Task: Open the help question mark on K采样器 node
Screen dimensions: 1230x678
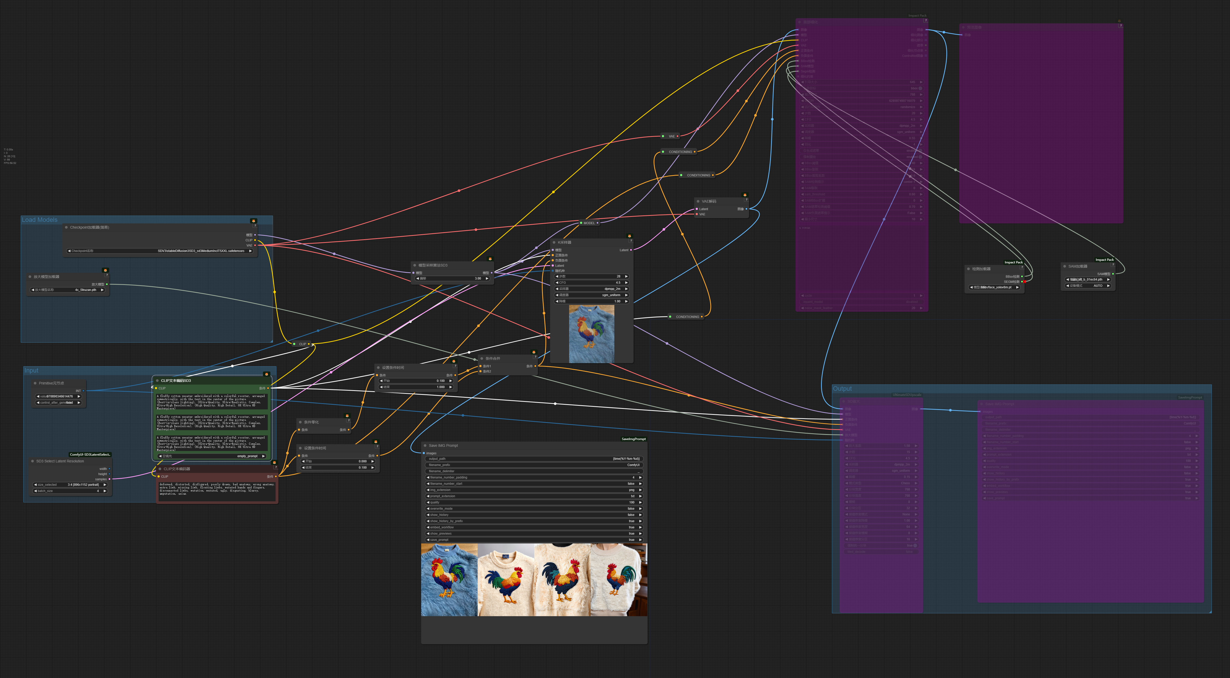Action: [x=631, y=241]
